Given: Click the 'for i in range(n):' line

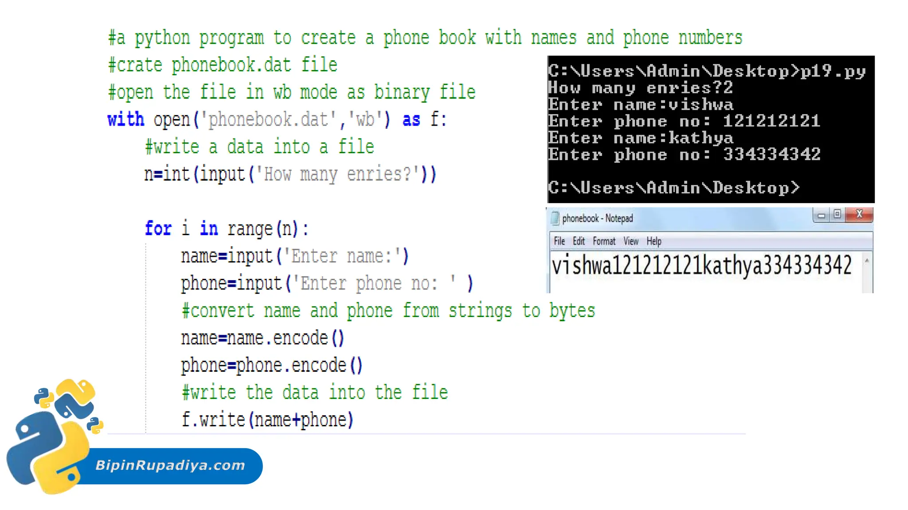Looking at the screenshot, I should point(227,229).
